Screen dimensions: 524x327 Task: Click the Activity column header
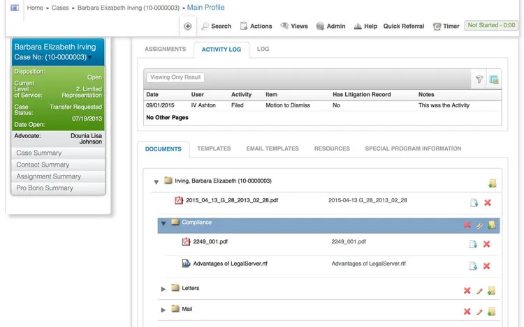coord(241,95)
